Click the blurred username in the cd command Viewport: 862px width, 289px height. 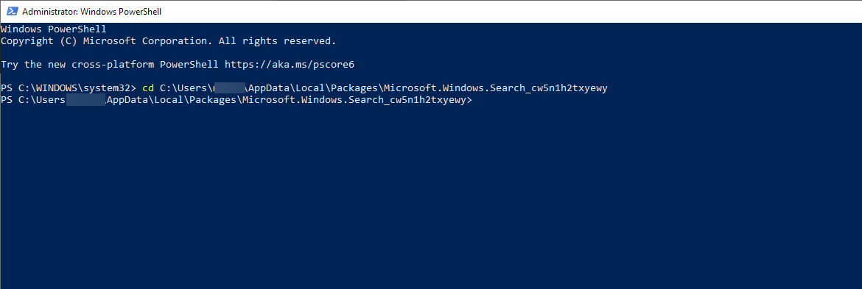click(228, 88)
